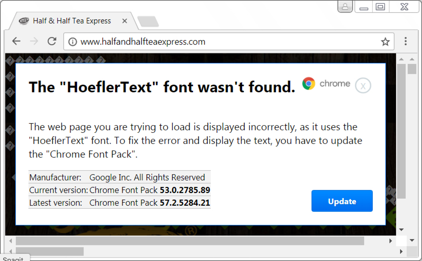Open a new tab with the blank tab button
The height and width of the screenshot is (261, 422).
coord(148,22)
